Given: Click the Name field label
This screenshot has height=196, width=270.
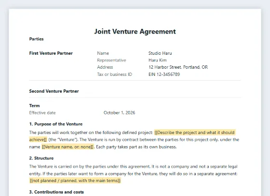Looking at the screenshot, I should click(103, 53).
